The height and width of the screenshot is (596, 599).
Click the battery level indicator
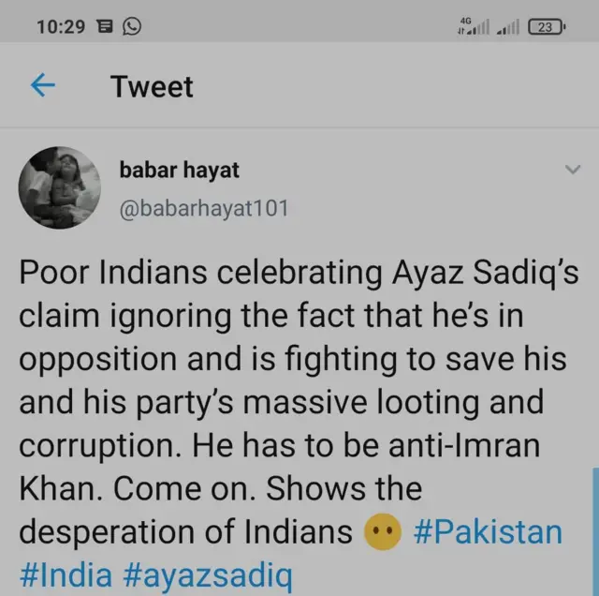click(547, 27)
